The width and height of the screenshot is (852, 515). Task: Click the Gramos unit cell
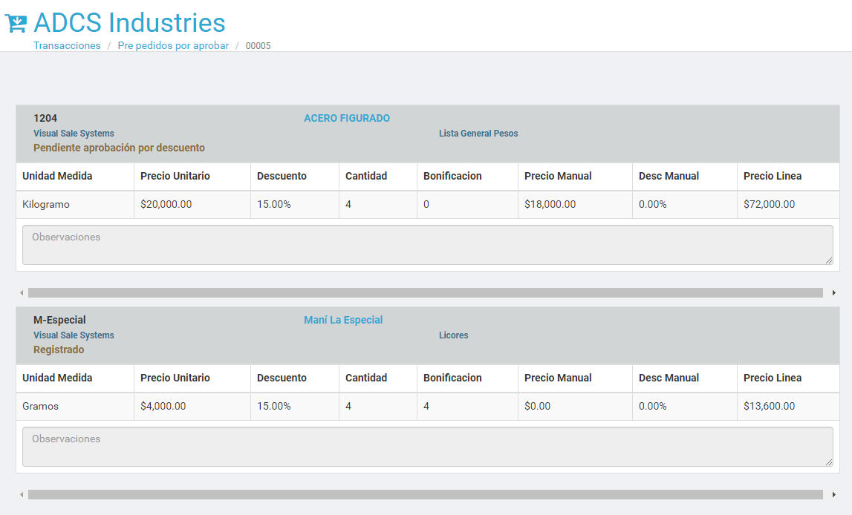[x=75, y=407]
